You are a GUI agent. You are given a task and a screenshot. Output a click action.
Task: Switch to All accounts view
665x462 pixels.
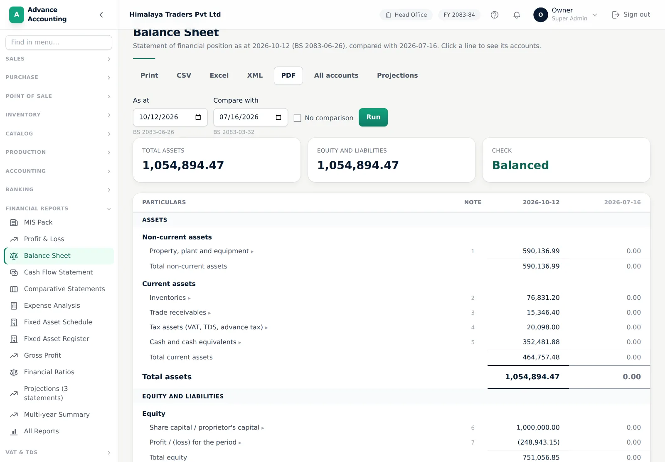coord(336,76)
